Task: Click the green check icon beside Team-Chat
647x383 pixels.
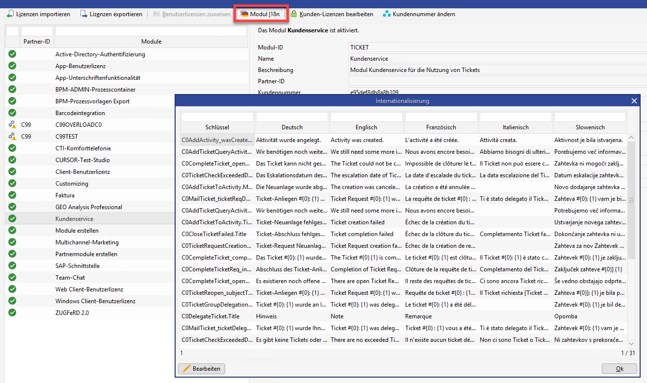Action: point(12,278)
